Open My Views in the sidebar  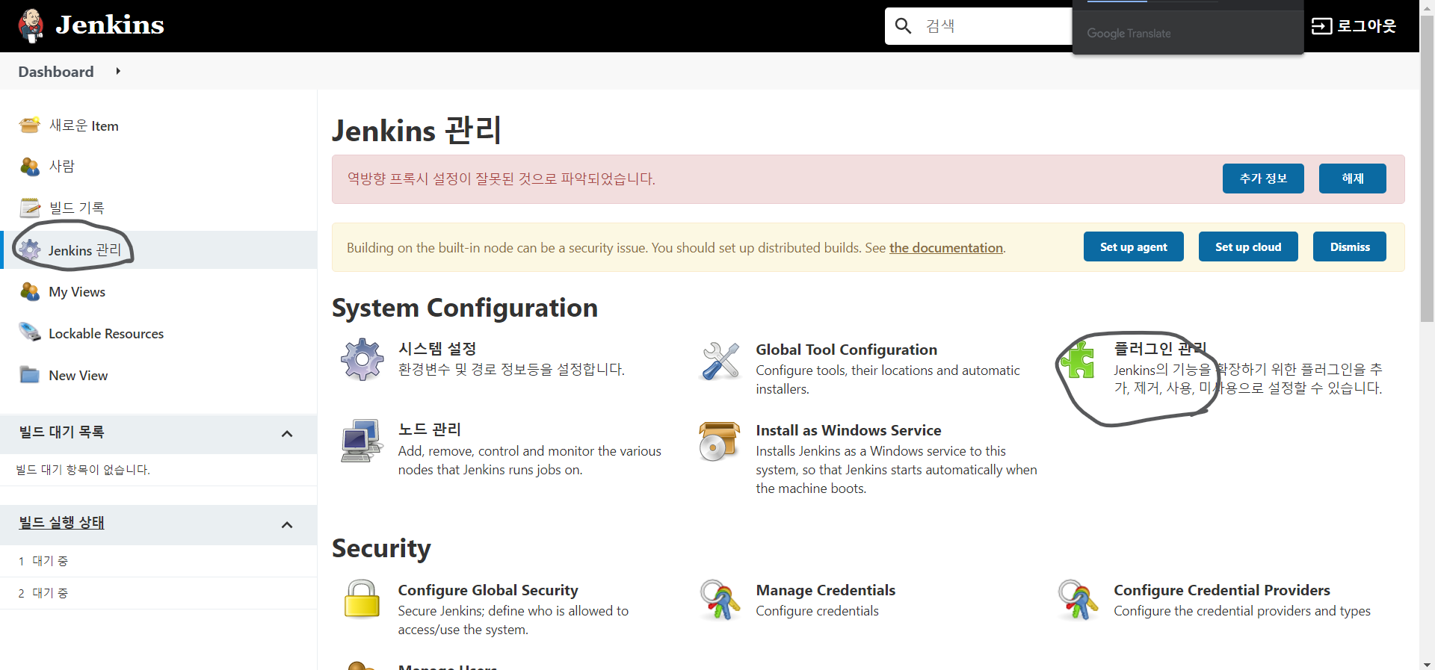[77, 292]
